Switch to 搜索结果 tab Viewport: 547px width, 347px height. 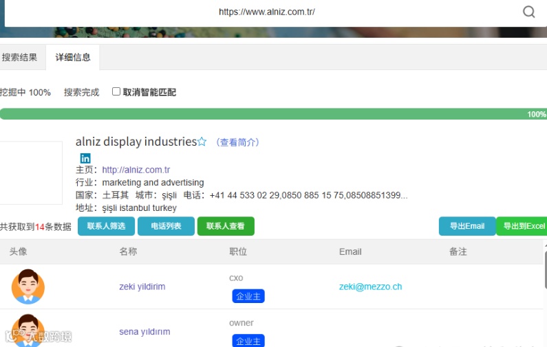click(x=19, y=57)
